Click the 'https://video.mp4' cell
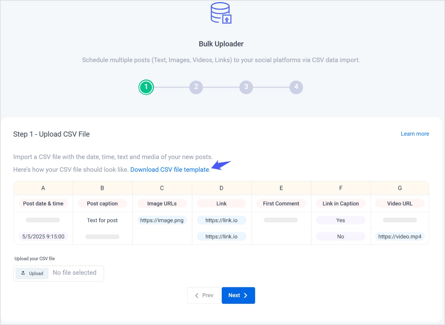The width and height of the screenshot is (445, 325). tap(400, 237)
